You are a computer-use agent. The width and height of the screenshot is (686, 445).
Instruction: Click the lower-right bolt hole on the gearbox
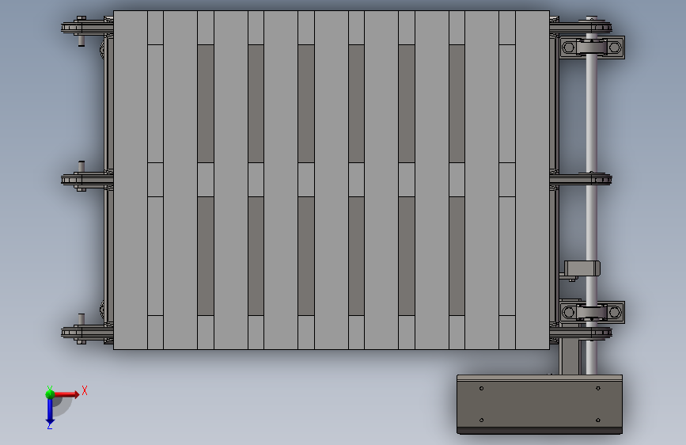[x=598, y=420]
